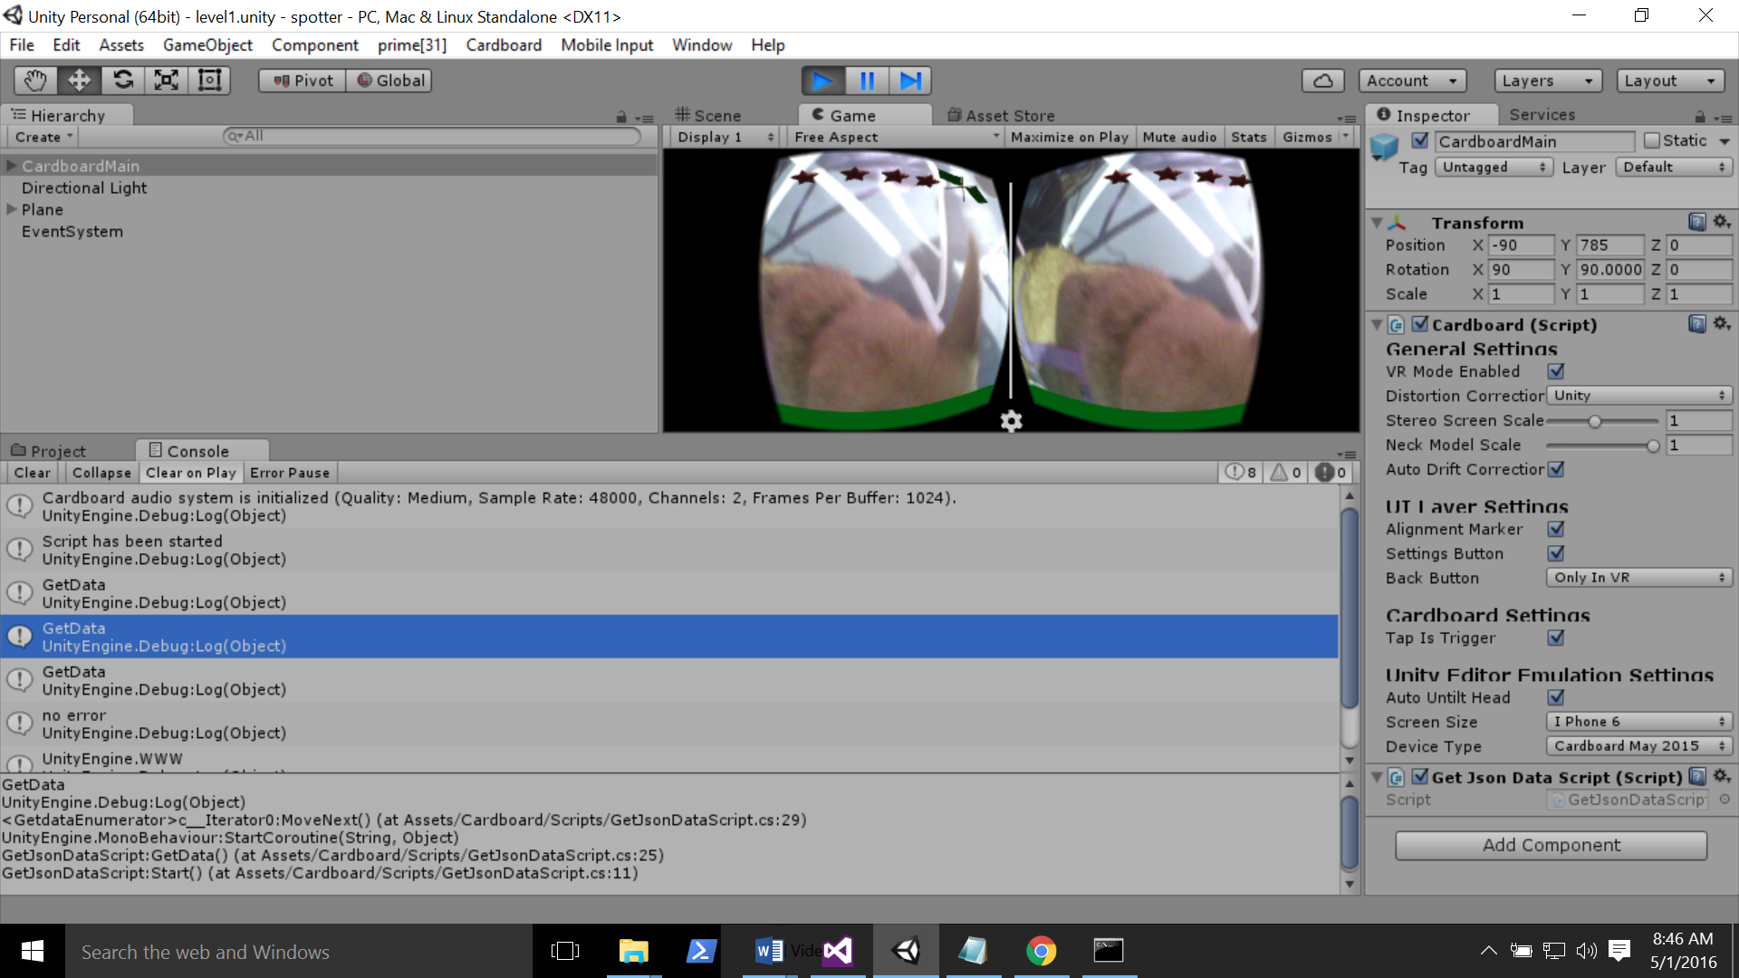Open the Distortion Correction dropdown
The width and height of the screenshot is (1739, 978).
click(x=1638, y=396)
